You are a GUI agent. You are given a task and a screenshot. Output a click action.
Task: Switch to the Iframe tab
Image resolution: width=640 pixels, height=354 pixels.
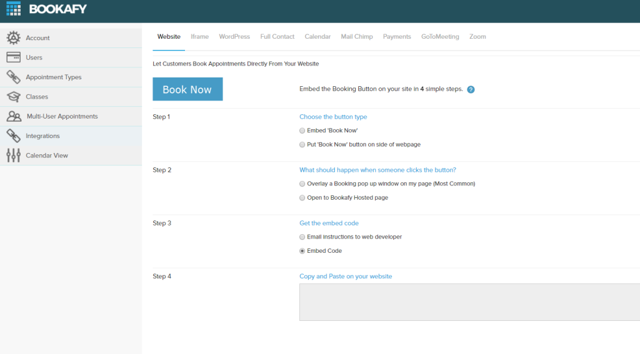click(199, 37)
